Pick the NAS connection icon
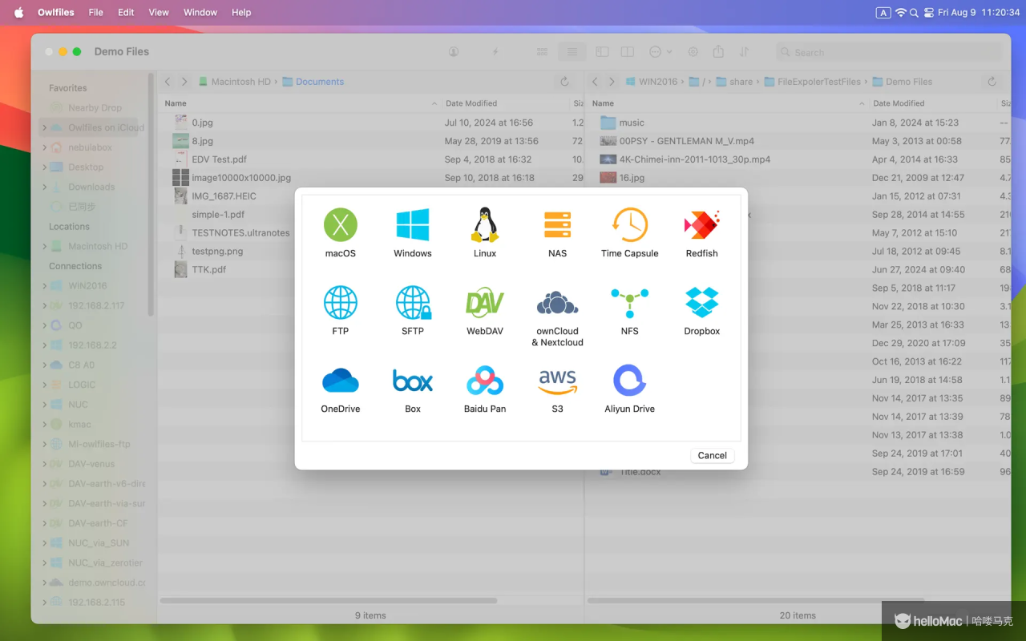 [x=557, y=225]
